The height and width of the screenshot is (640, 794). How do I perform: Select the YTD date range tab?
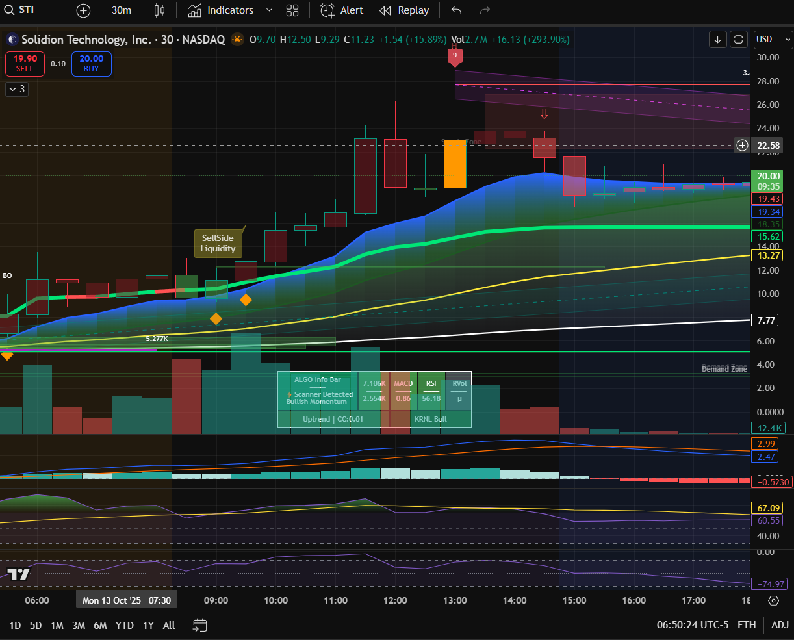coord(124,625)
